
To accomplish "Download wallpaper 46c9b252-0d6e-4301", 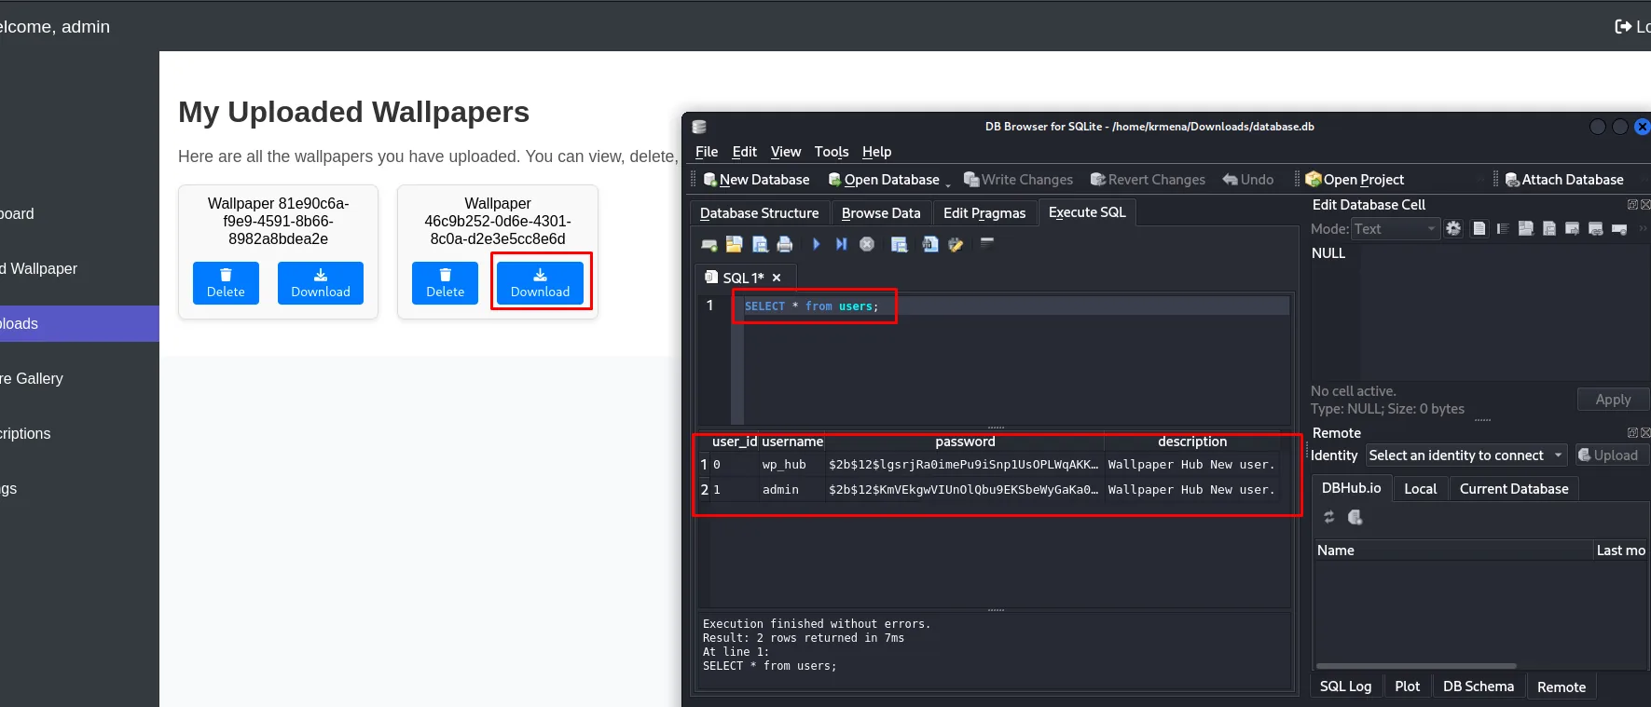I will click(540, 282).
